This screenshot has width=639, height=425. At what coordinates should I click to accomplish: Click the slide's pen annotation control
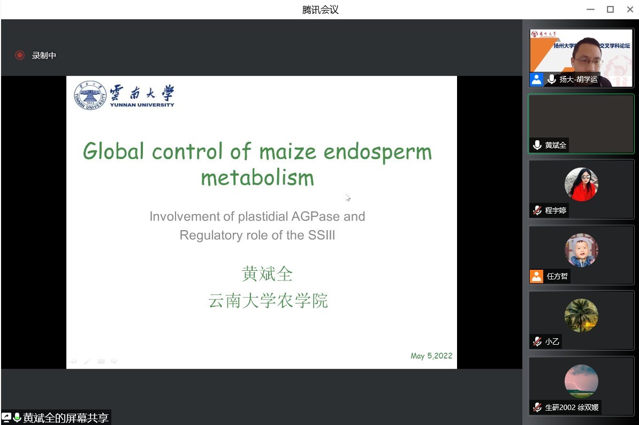point(87,361)
